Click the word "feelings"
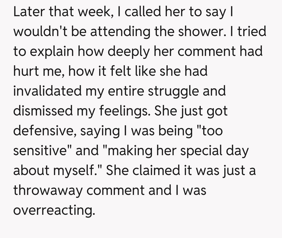 (x=123, y=111)
